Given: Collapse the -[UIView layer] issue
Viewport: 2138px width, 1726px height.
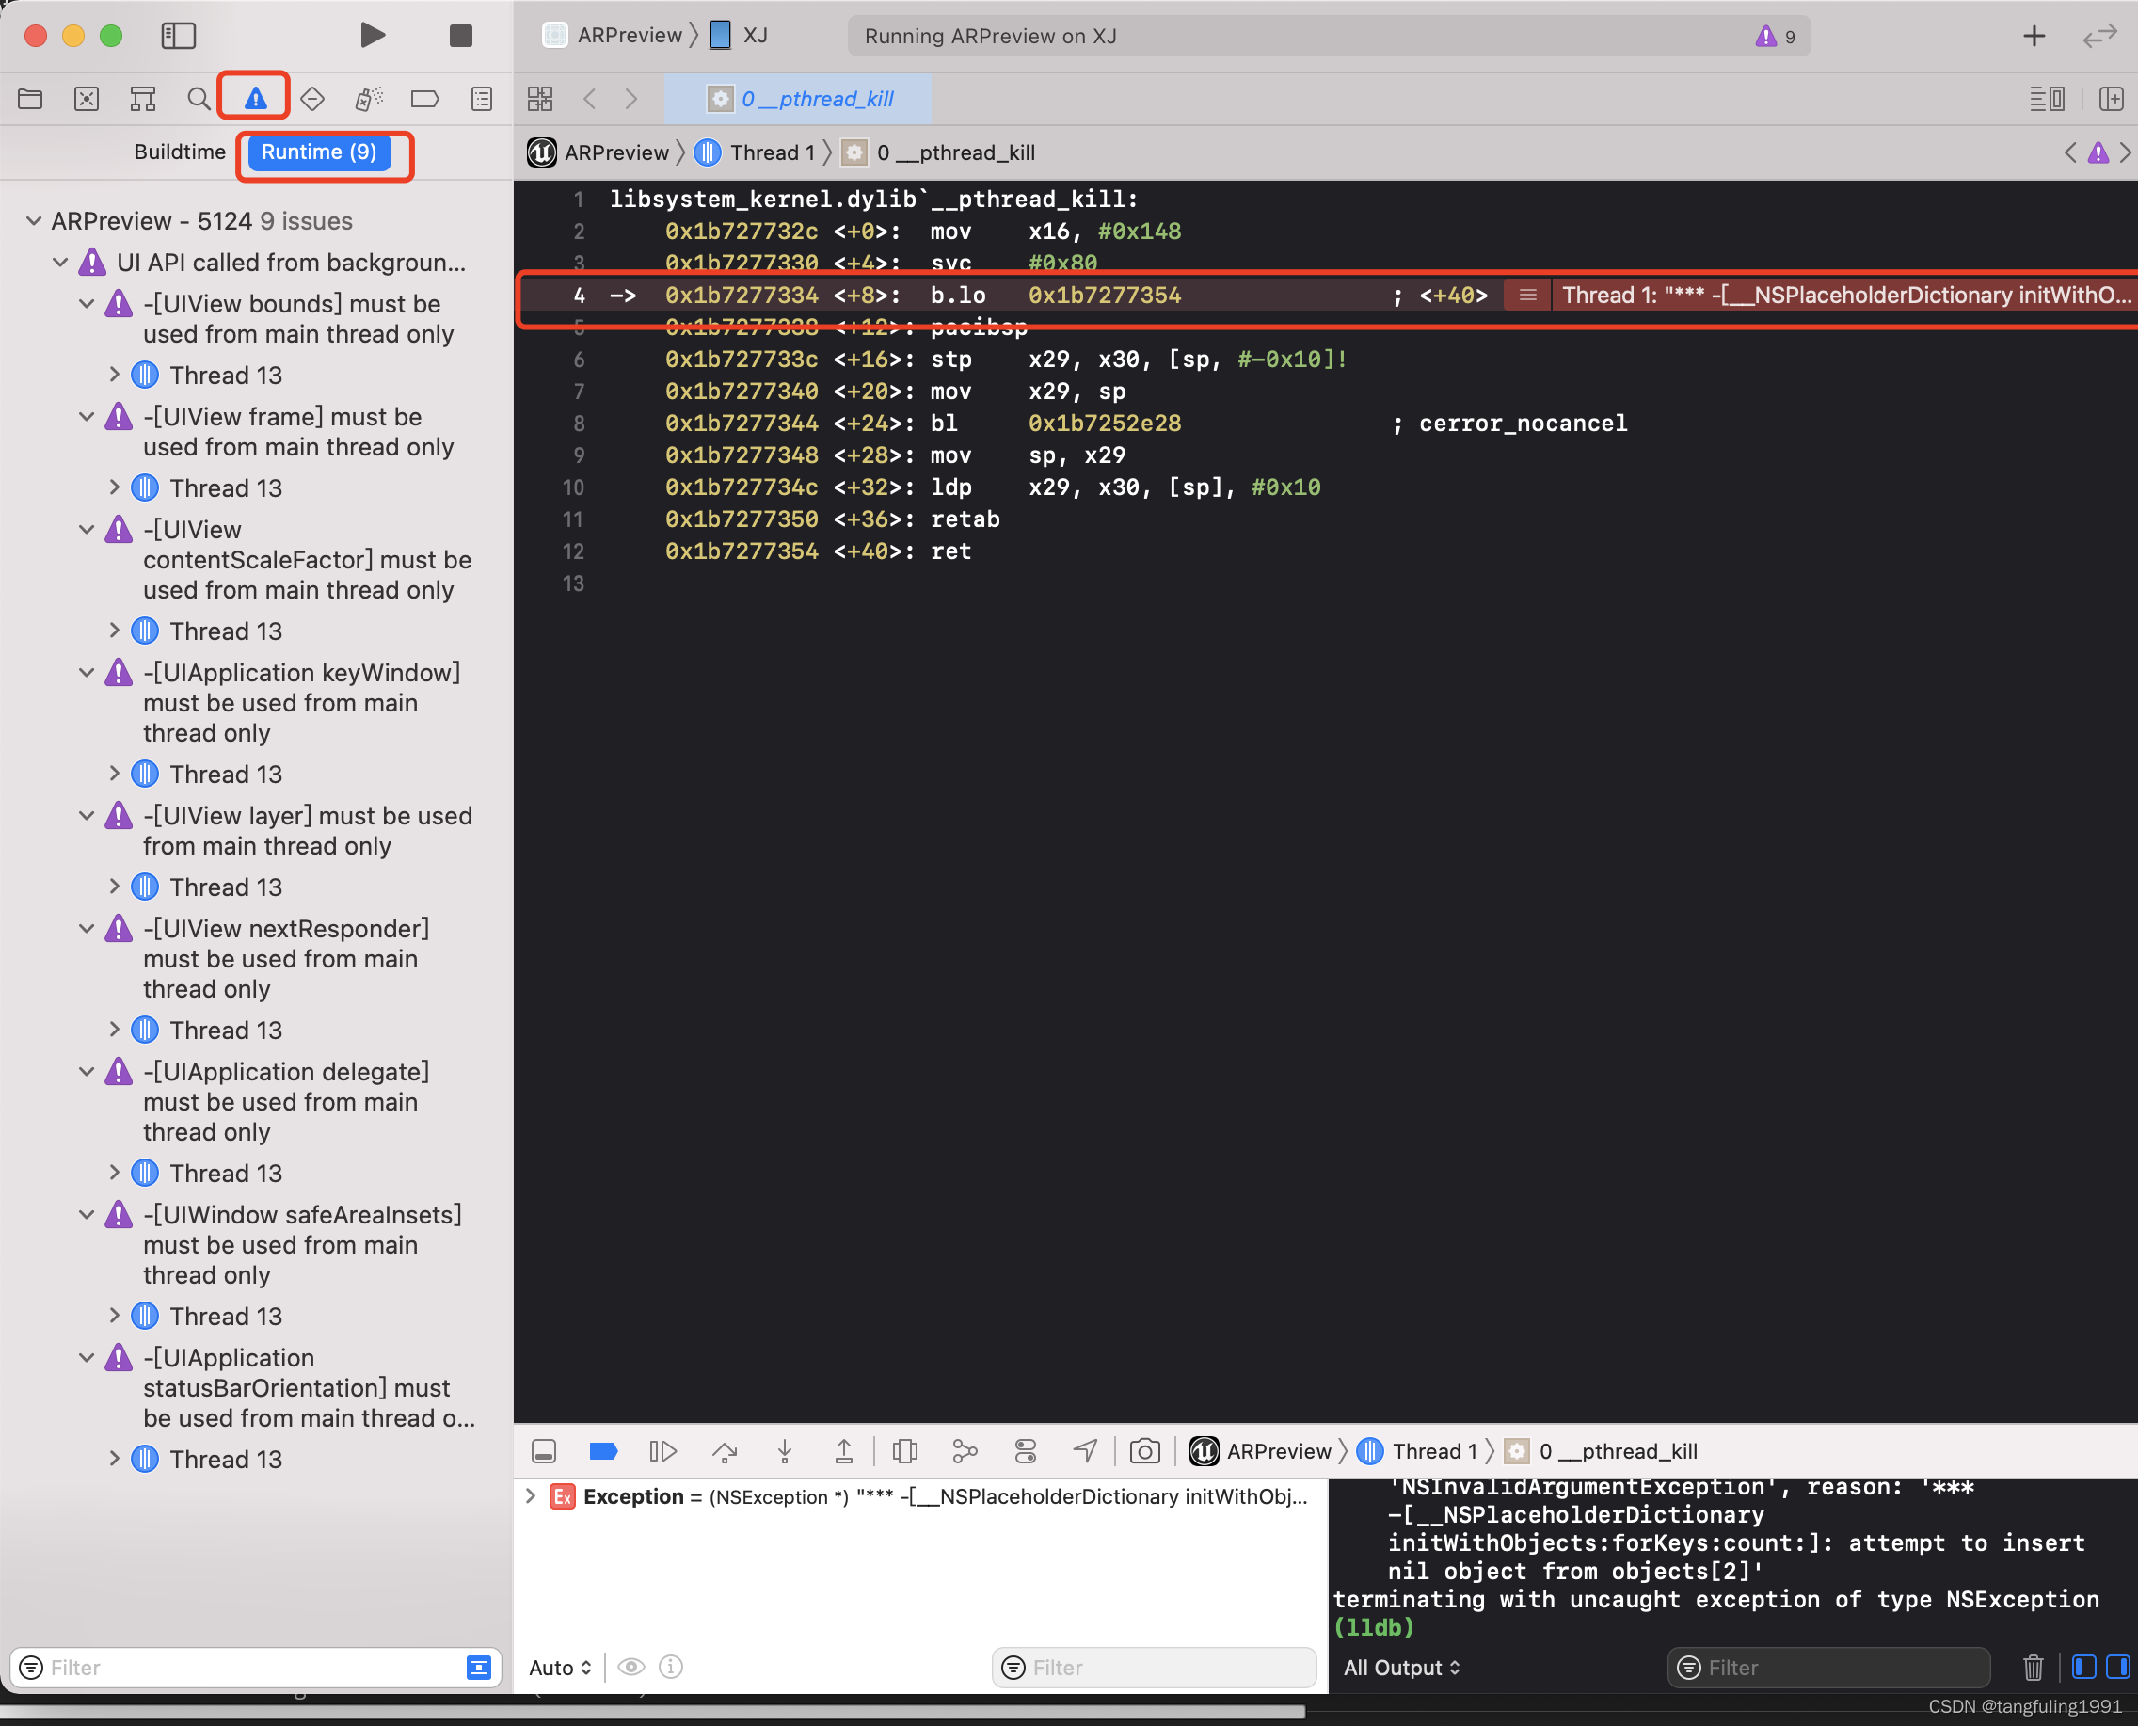Looking at the screenshot, I should tap(88, 816).
